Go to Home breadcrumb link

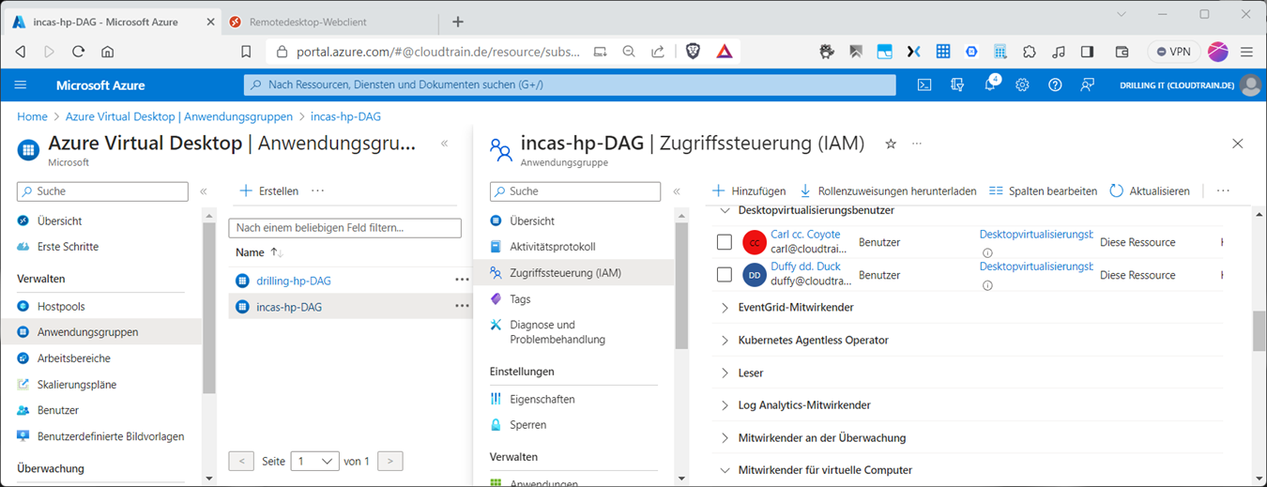(x=32, y=117)
